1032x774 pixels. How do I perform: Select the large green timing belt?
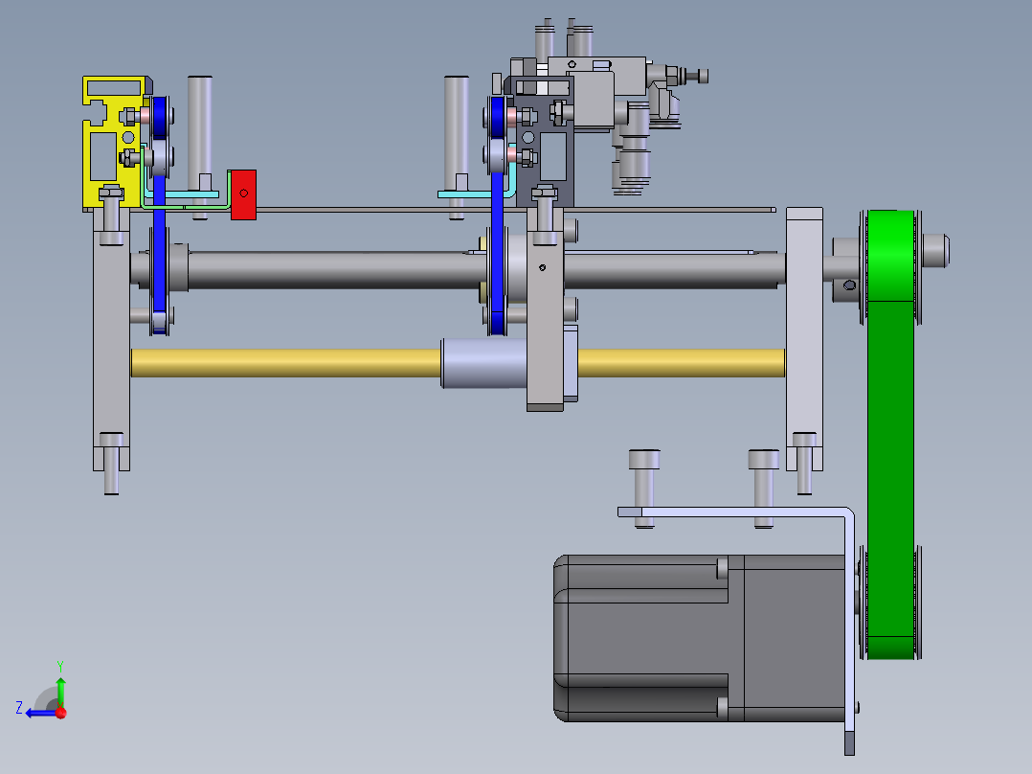point(890,435)
